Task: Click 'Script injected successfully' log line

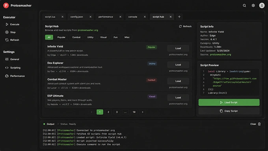Action: (95, 141)
